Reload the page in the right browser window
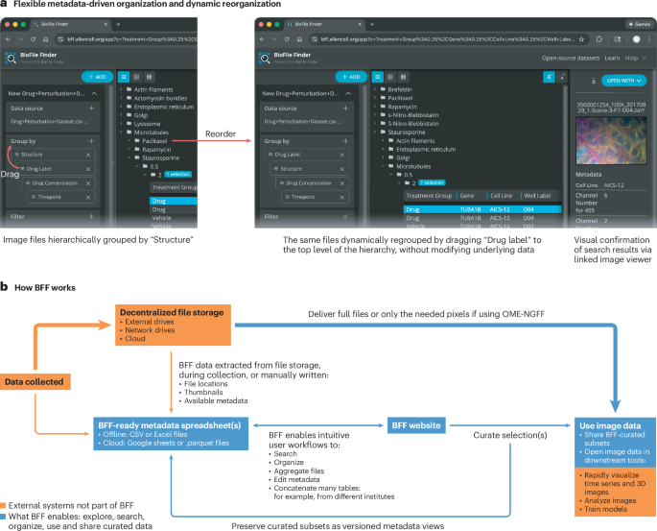The height and width of the screenshot is (531, 657). 287,39
